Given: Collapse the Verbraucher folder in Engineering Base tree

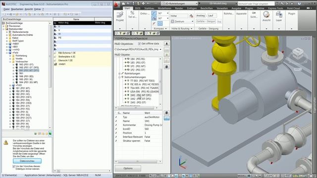Looking at the screenshot, I should 10,61.
